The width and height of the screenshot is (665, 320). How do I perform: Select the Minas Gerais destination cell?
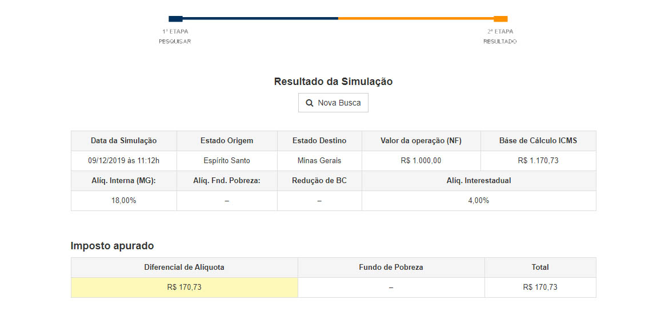tap(319, 161)
